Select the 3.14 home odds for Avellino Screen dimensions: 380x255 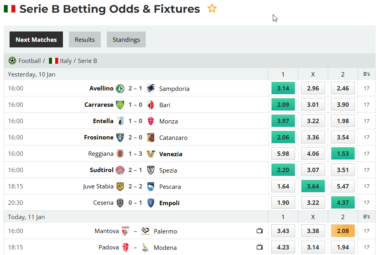point(283,88)
